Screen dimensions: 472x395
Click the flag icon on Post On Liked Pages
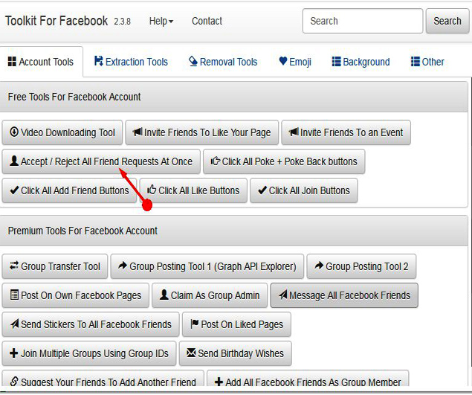(x=195, y=324)
